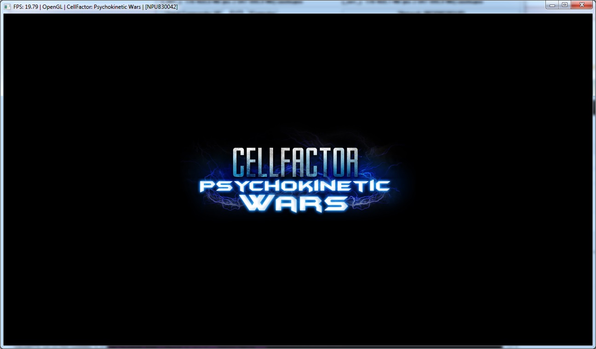Maximize the CellFactor game window
This screenshot has width=596, height=349.
[564, 5]
